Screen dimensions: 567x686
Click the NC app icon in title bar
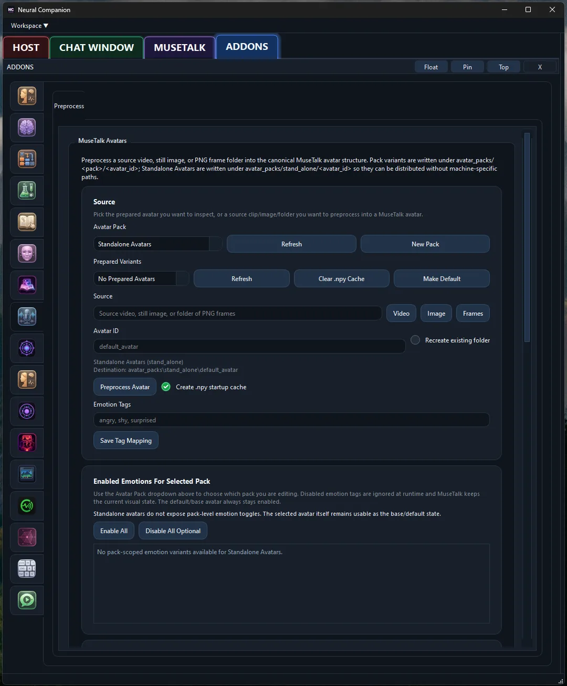click(10, 9)
